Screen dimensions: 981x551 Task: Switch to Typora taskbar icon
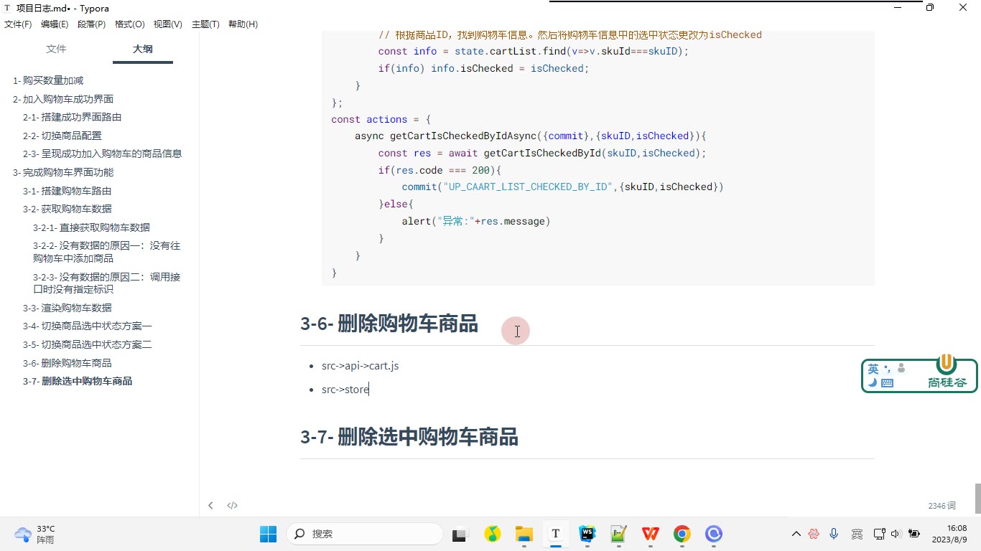click(x=555, y=534)
